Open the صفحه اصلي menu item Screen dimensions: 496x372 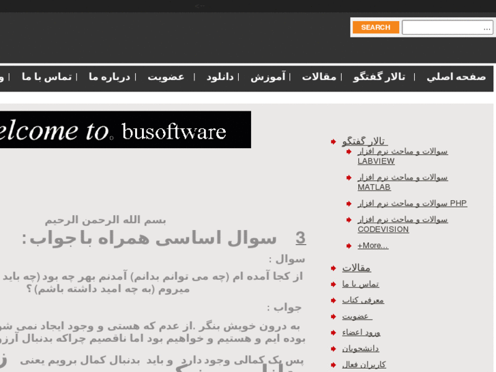(456, 77)
